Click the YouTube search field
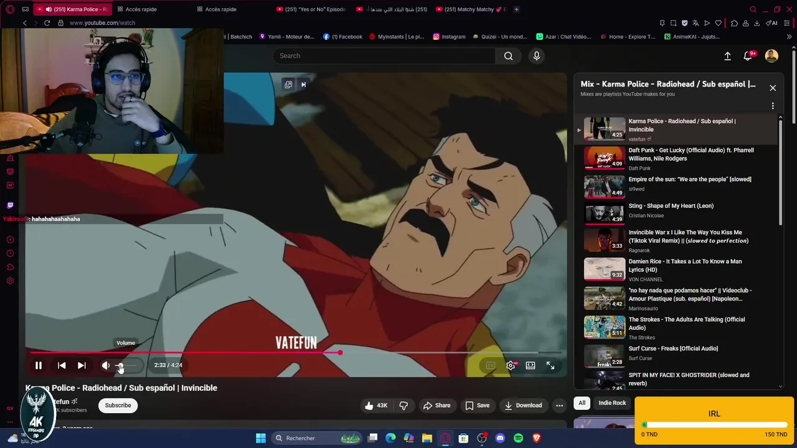 point(384,56)
